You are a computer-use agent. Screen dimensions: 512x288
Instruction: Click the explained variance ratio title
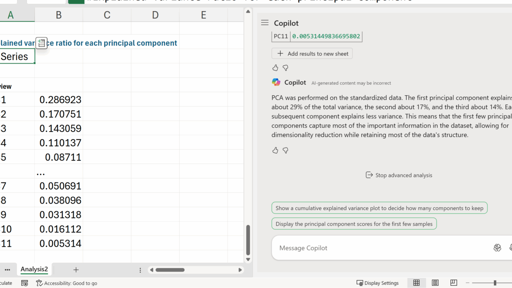point(88,43)
